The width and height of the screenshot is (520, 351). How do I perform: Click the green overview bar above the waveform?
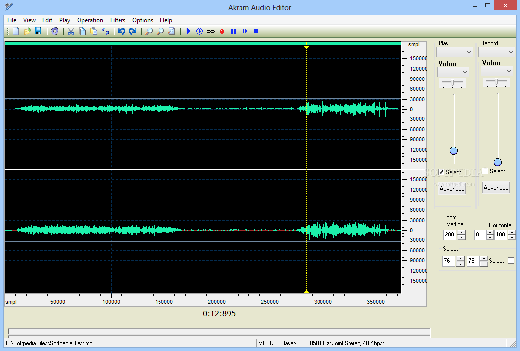pos(203,44)
